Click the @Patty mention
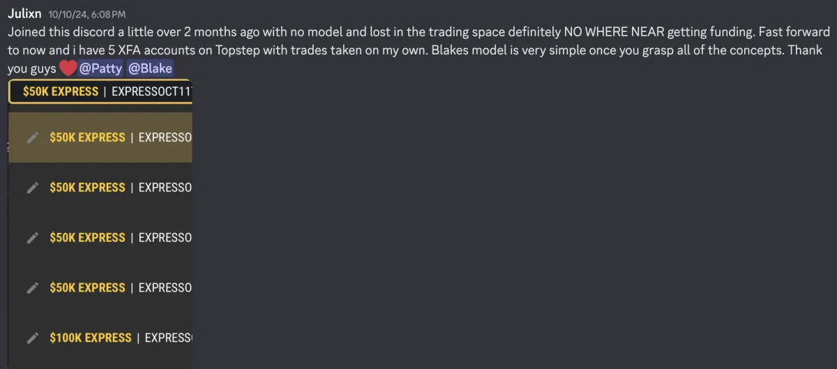This screenshot has height=369, width=837. 100,69
